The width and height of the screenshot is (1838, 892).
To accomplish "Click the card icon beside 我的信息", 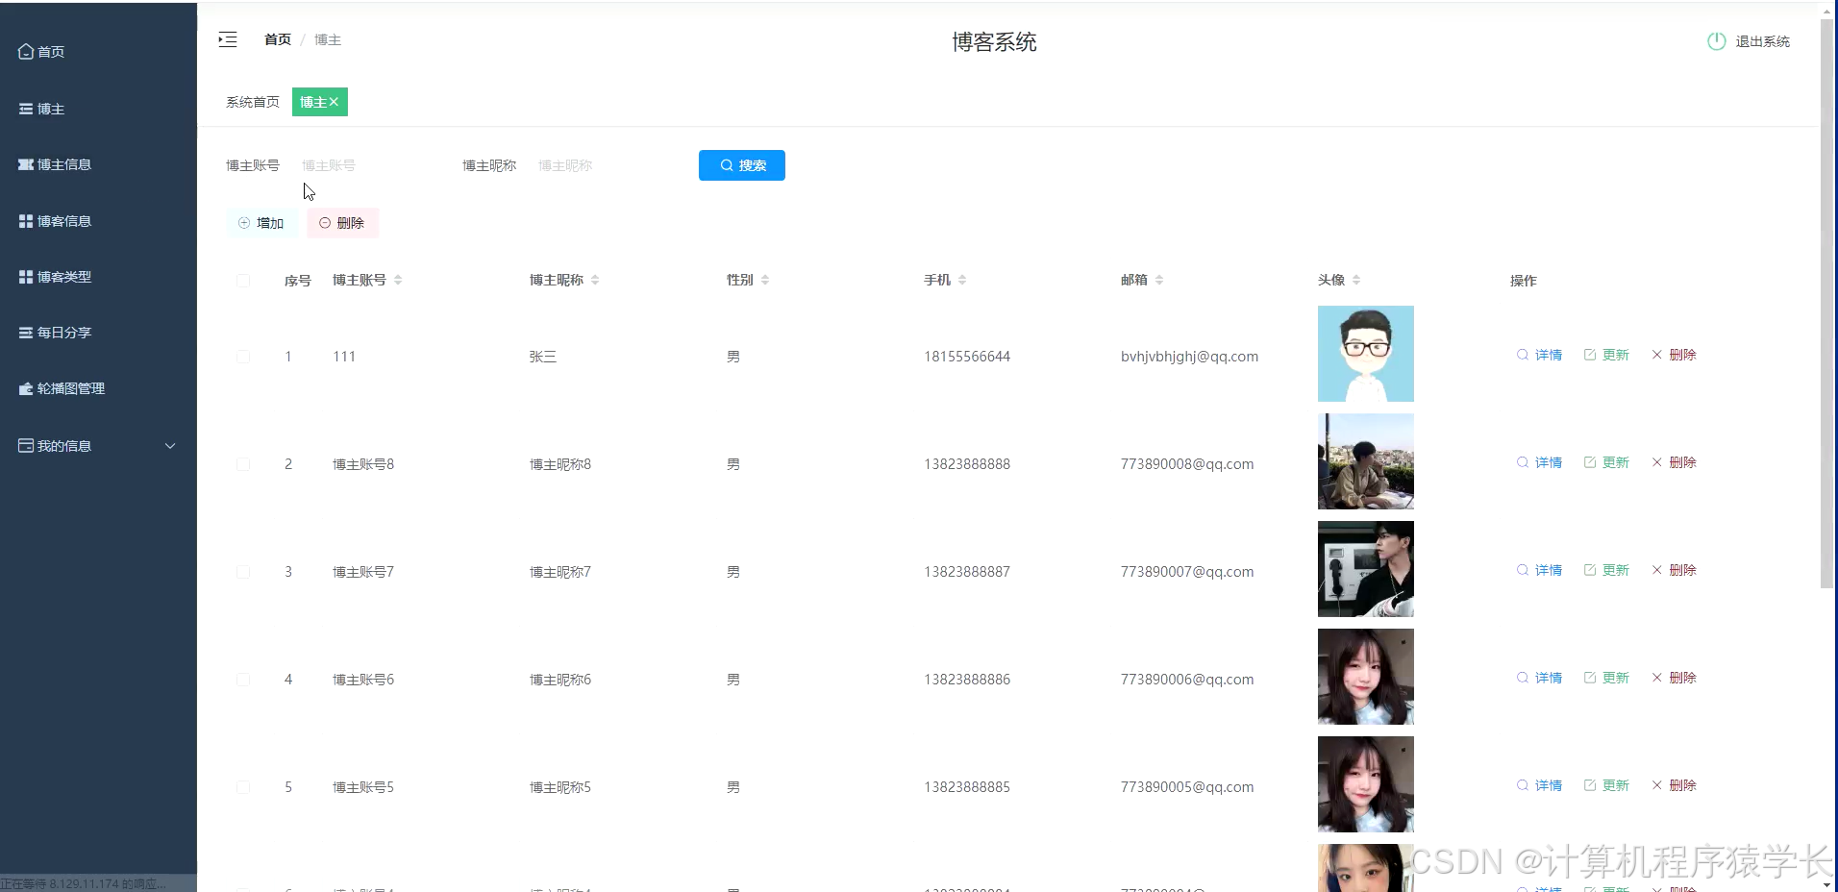I will point(26,446).
